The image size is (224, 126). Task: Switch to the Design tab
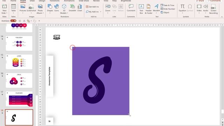(42, 1)
